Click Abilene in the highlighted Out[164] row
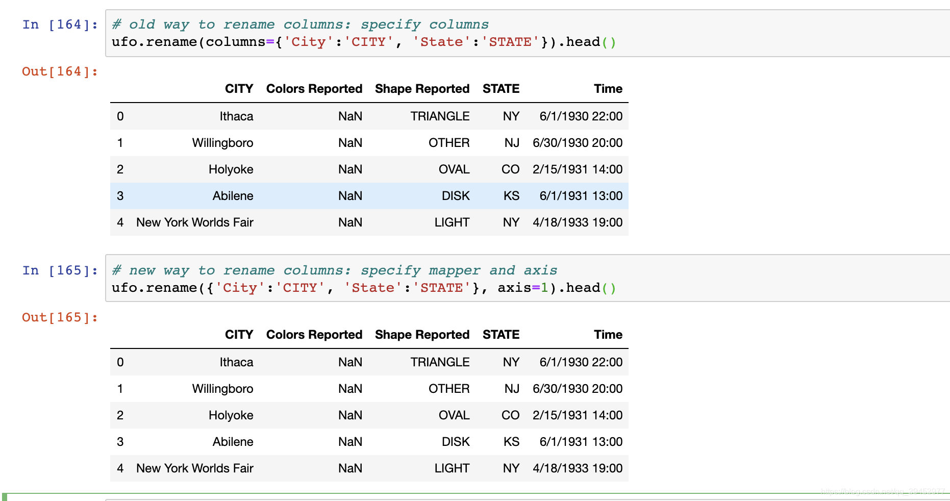 tap(233, 196)
